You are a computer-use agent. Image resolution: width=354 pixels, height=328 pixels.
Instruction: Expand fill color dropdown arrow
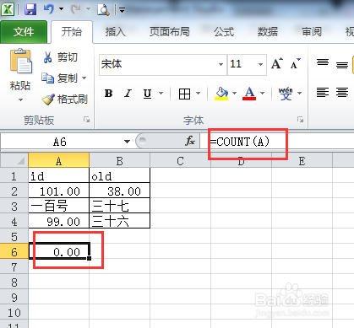(234, 93)
